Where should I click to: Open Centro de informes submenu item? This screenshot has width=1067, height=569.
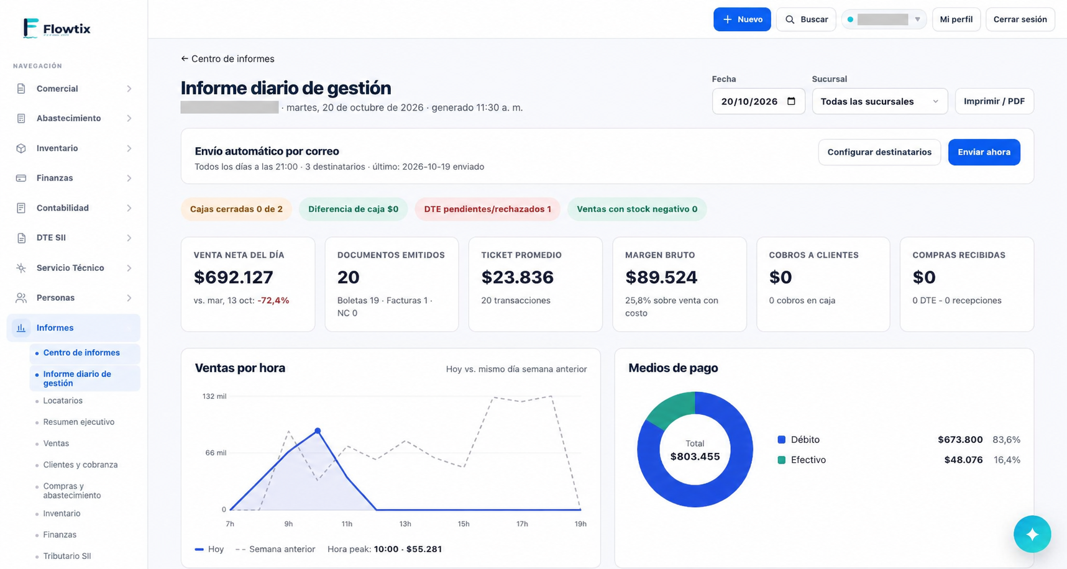point(85,353)
